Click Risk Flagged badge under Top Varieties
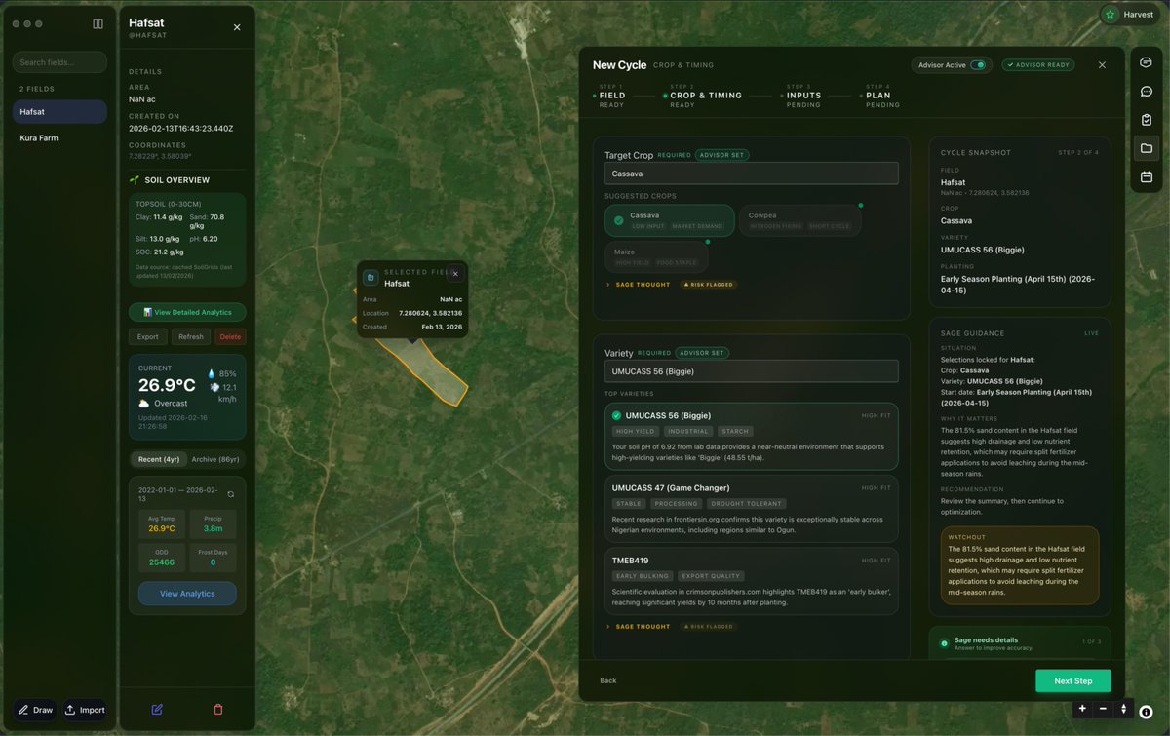 [x=709, y=627]
